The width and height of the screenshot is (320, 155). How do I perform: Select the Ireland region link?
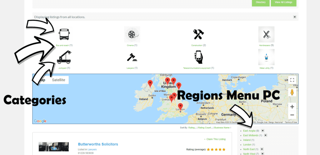[247, 140]
